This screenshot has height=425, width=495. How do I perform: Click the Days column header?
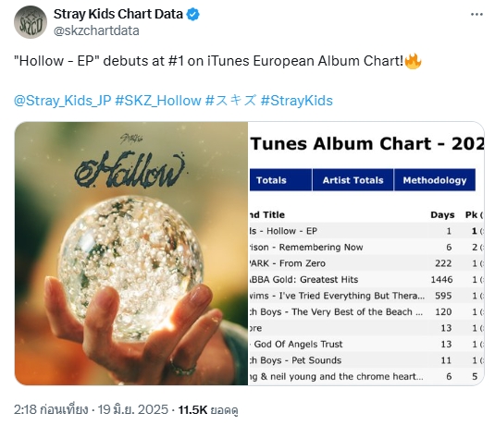442,215
